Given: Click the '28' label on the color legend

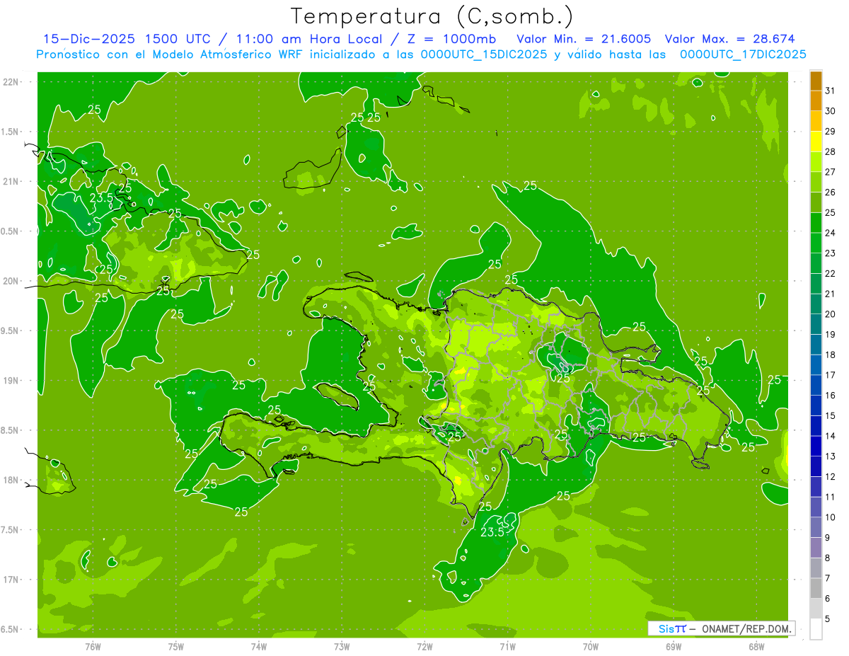Looking at the screenshot, I should (830, 151).
